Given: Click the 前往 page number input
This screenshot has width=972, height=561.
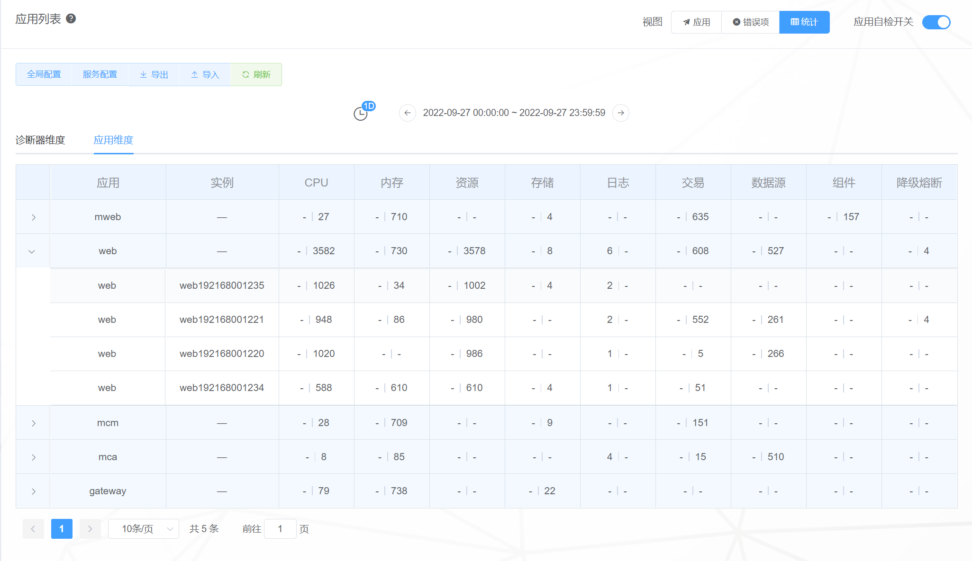Looking at the screenshot, I should (x=280, y=529).
